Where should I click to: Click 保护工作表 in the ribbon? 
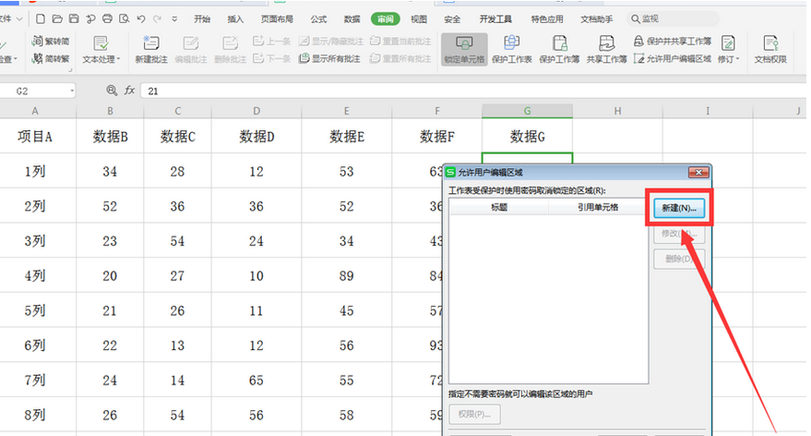click(x=511, y=50)
